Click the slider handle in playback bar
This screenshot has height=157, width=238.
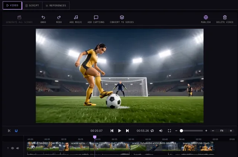[181, 131]
